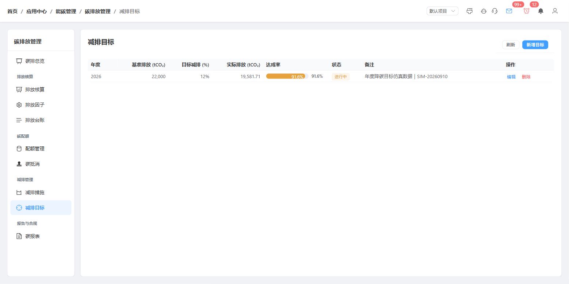Click the 99+ badge on mail
Image resolution: width=569 pixels, height=284 pixels.
[518, 4]
